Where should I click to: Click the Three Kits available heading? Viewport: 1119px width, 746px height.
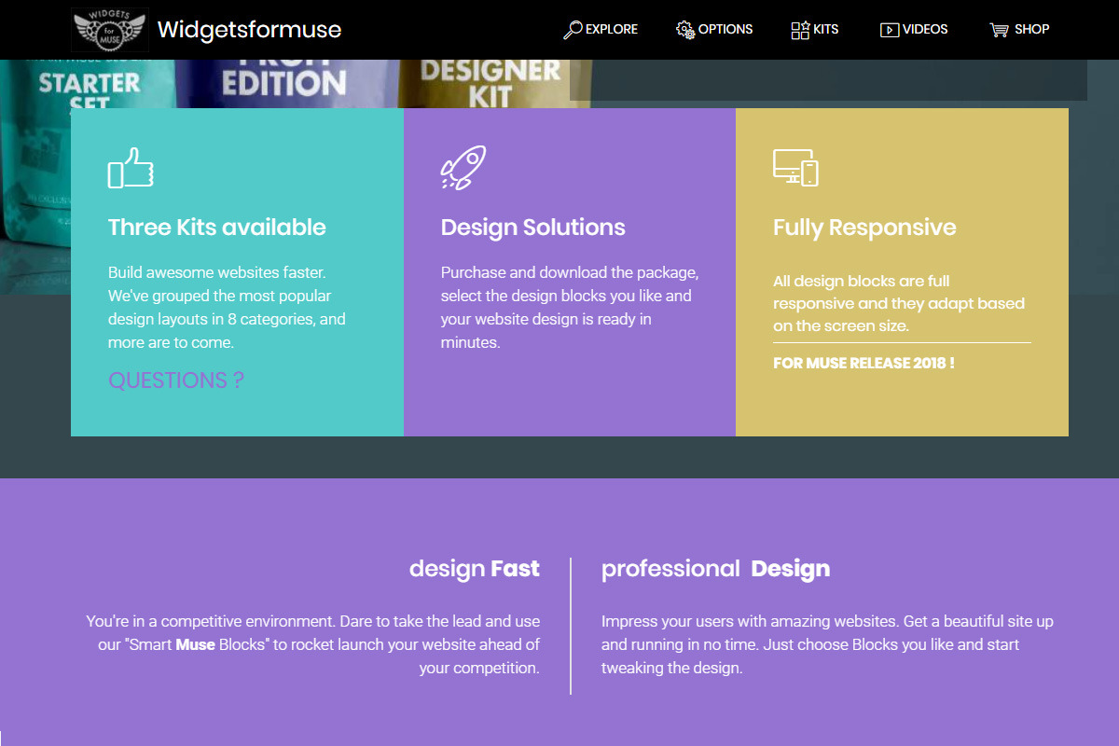[217, 228]
